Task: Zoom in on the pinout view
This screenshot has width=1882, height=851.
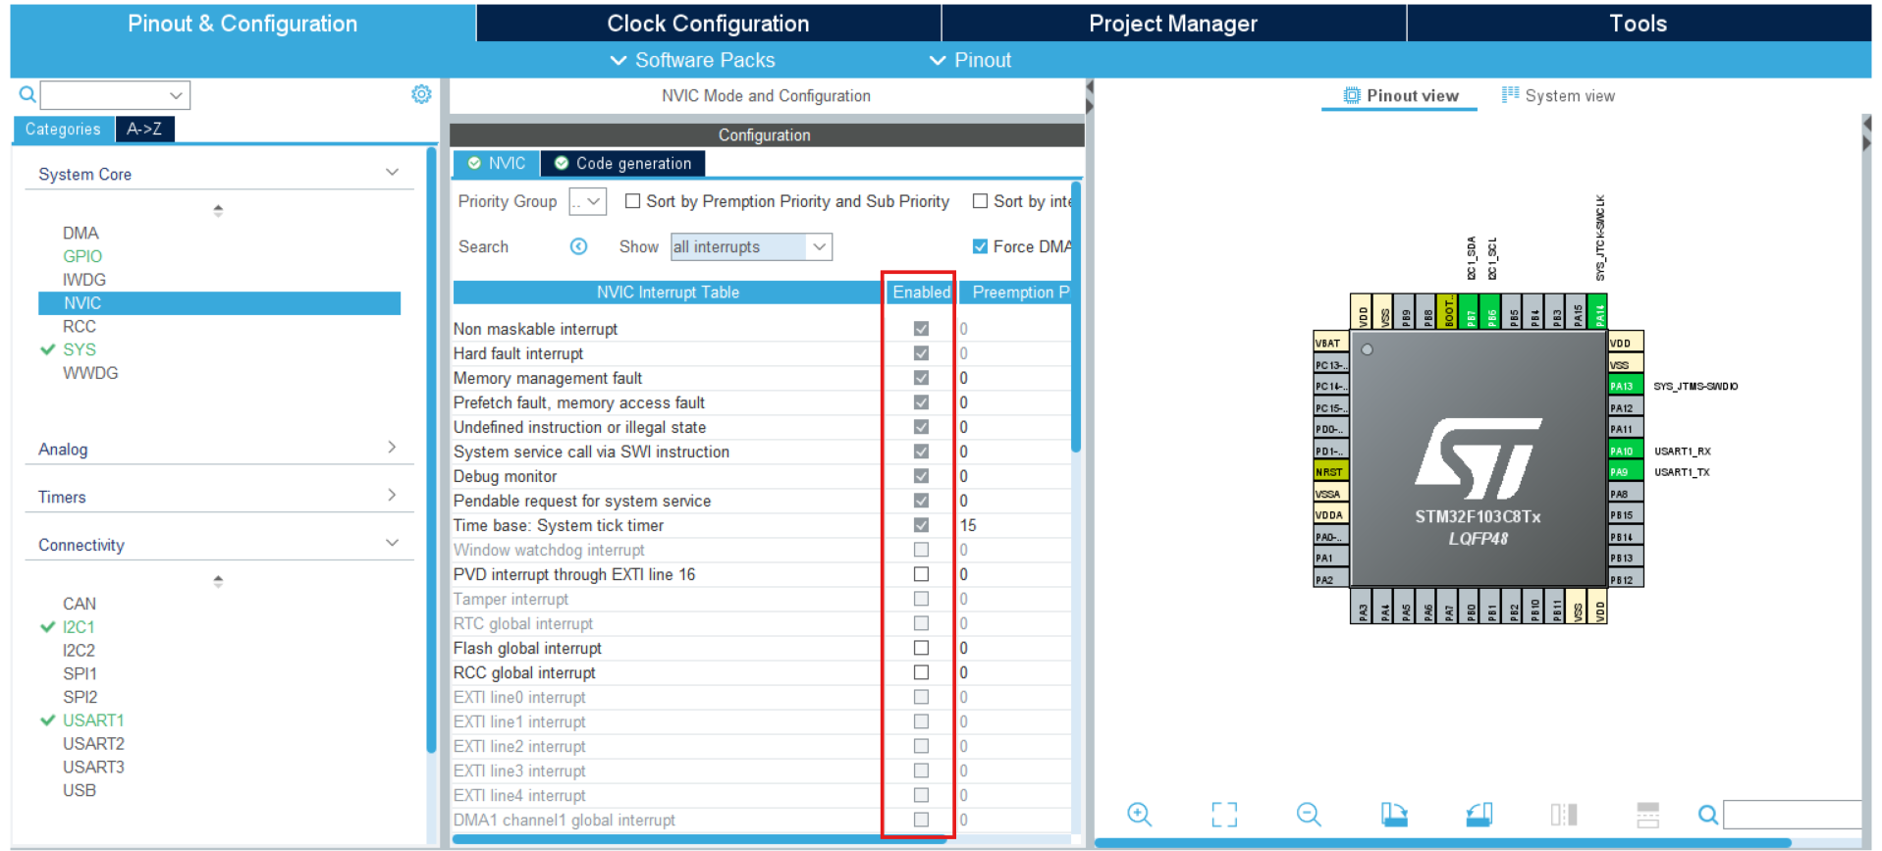Action: pyautogui.click(x=1139, y=814)
